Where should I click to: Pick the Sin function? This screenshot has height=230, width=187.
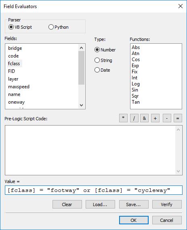[135, 90]
